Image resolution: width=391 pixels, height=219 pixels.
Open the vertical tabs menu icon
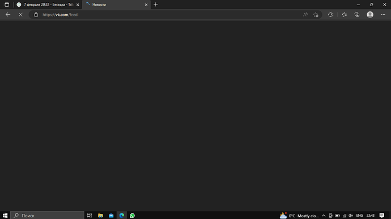pos(7,5)
